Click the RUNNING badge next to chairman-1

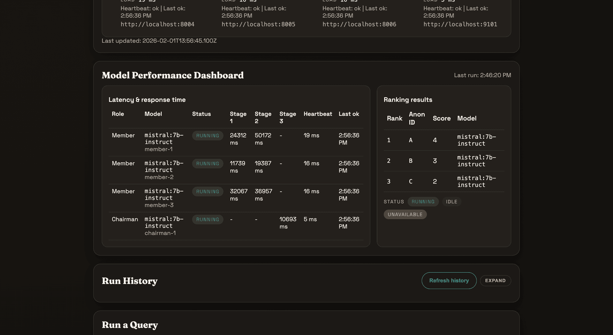click(208, 220)
